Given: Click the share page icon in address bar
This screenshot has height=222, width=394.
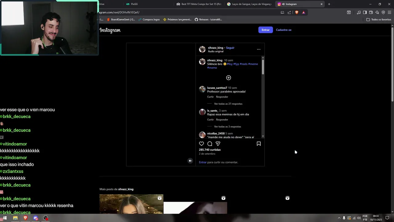Looking at the screenshot, I should pyautogui.click(x=289, y=12).
